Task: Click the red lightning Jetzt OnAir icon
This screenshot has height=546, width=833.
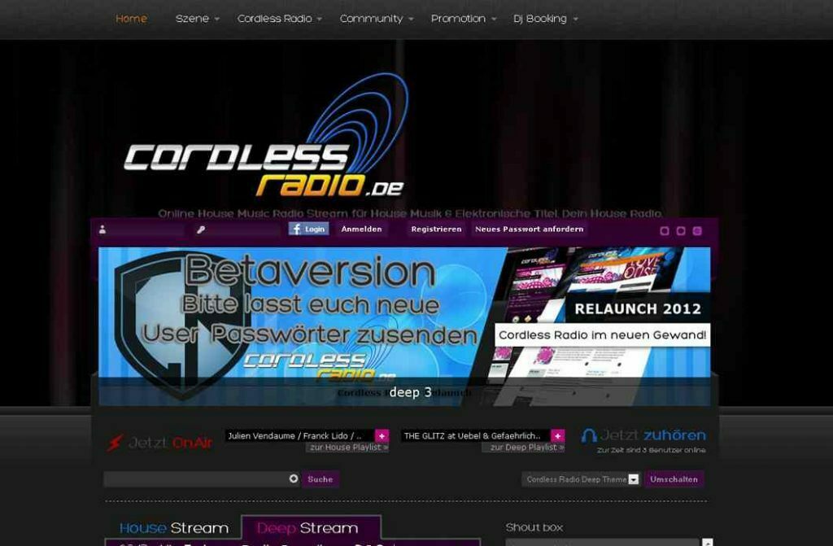Action: (x=115, y=443)
